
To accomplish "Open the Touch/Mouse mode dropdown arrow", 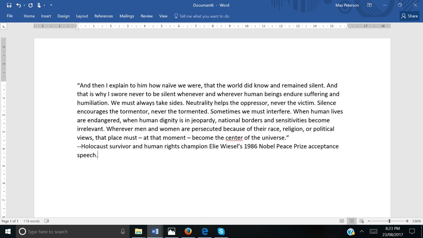I will coord(44,5).
